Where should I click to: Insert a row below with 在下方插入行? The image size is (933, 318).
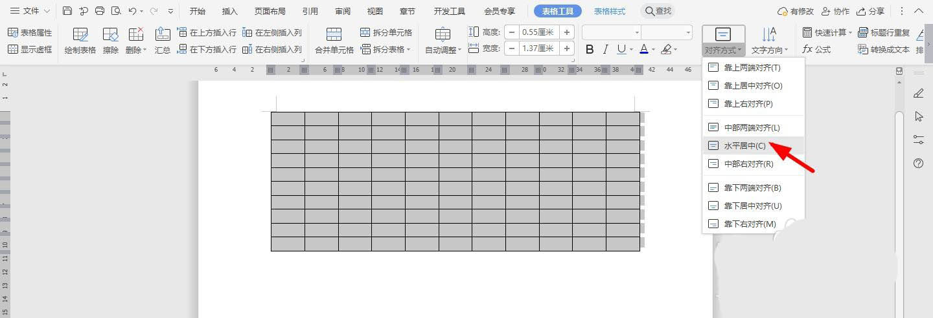pos(207,49)
